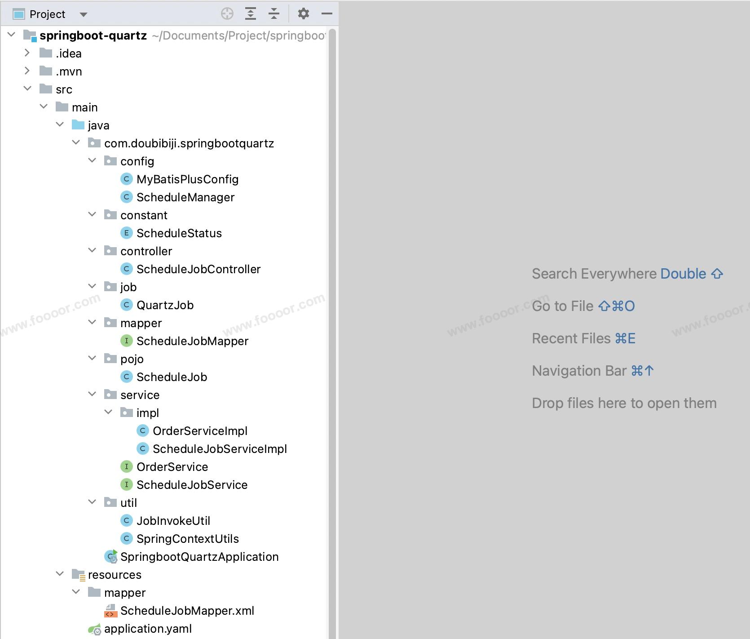Image resolution: width=750 pixels, height=639 pixels.
Task: Click the Collapse All toolbar icon
Action: tap(274, 14)
